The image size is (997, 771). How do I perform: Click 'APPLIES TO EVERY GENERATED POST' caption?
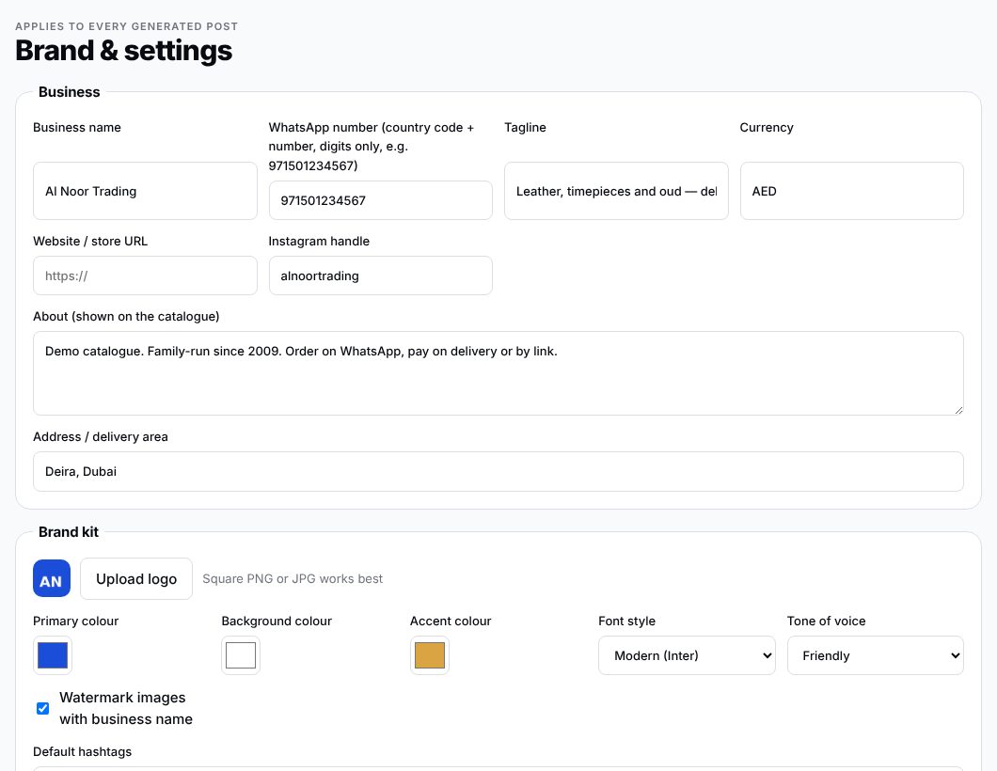pyautogui.click(x=127, y=26)
